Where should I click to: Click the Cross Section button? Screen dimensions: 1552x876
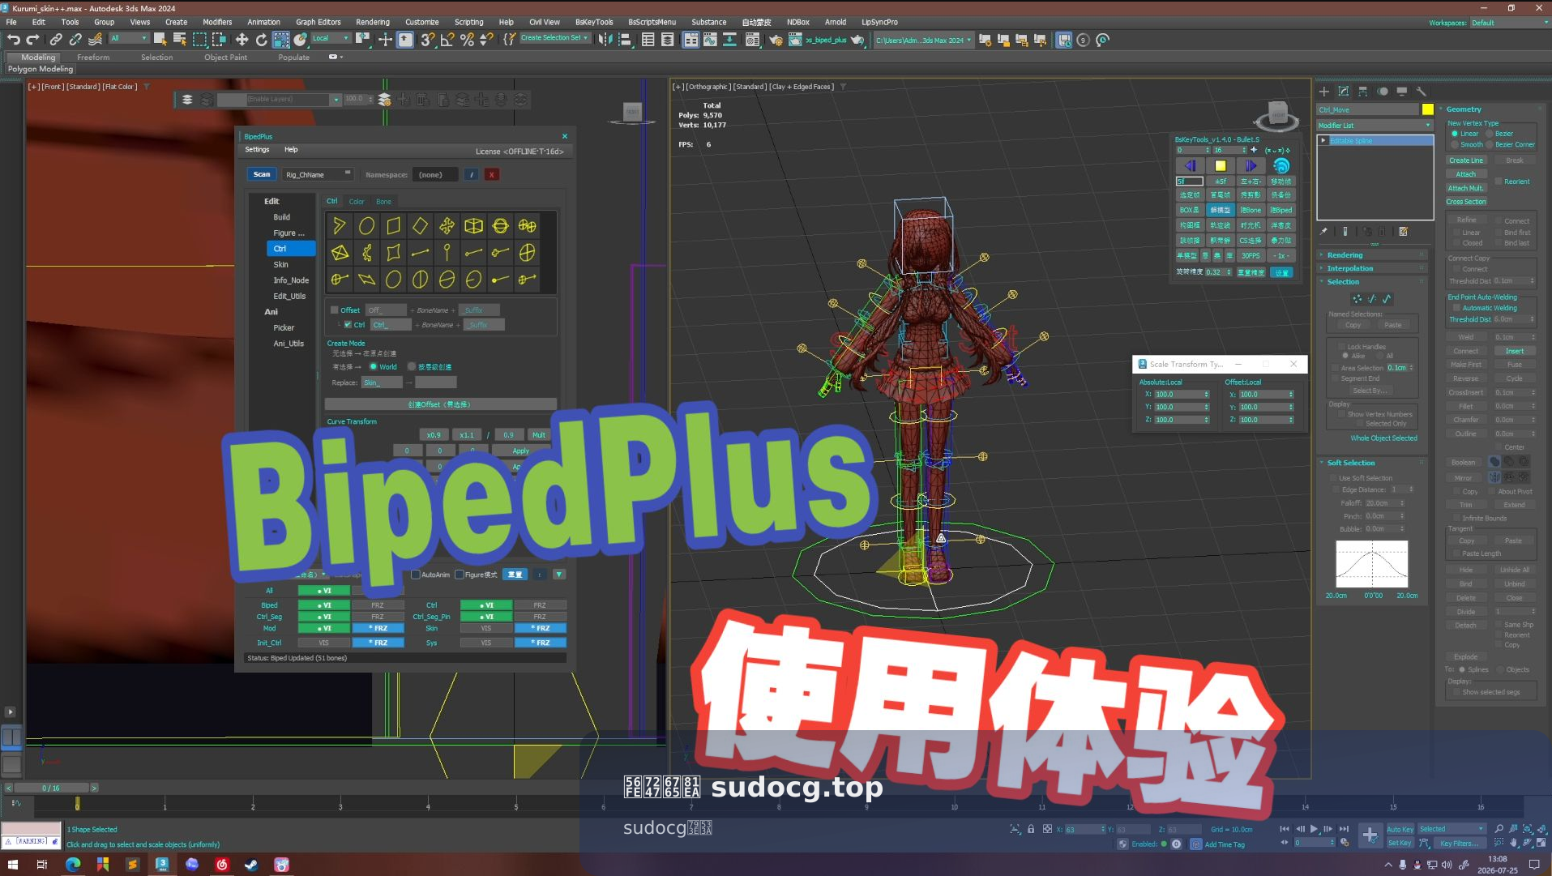pyautogui.click(x=1465, y=202)
